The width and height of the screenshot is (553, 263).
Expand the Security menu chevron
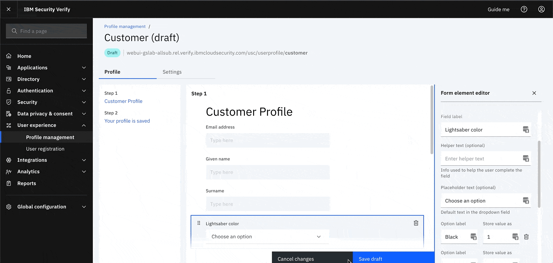[x=84, y=102]
